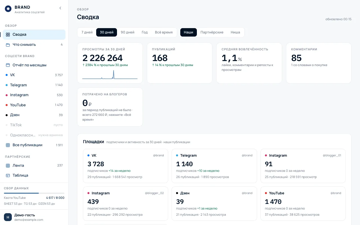Open the Одноклассники sidebar item
This screenshot has height=225, width=360.
click(x=34, y=135)
